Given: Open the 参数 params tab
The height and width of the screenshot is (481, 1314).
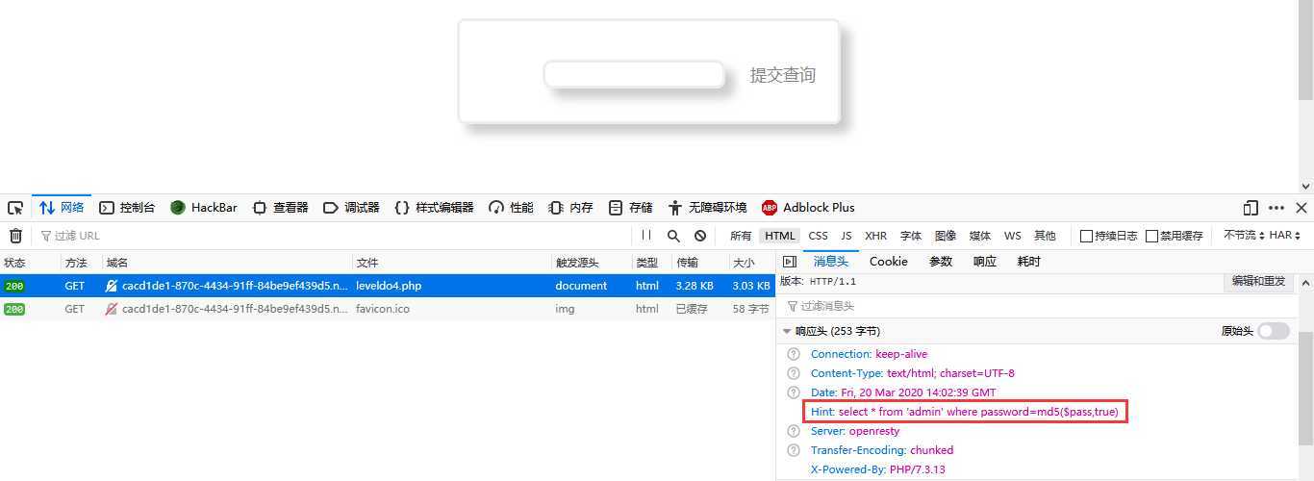Looking at the screenshot, I should click(x=941, y=262).
